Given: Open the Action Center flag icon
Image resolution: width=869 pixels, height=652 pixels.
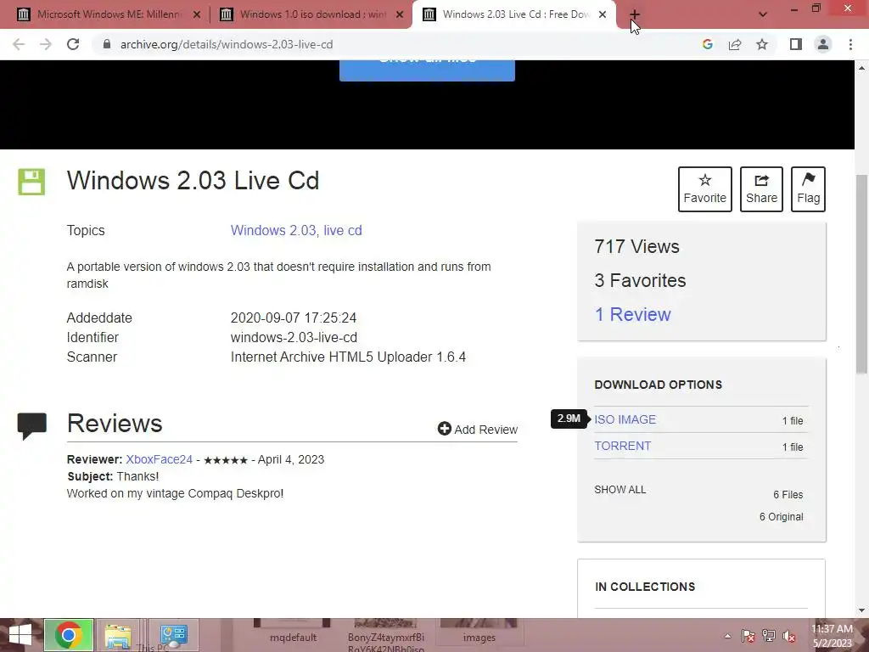Looking at the screenshot, I should pyautogui.click(x=748, y=636).
